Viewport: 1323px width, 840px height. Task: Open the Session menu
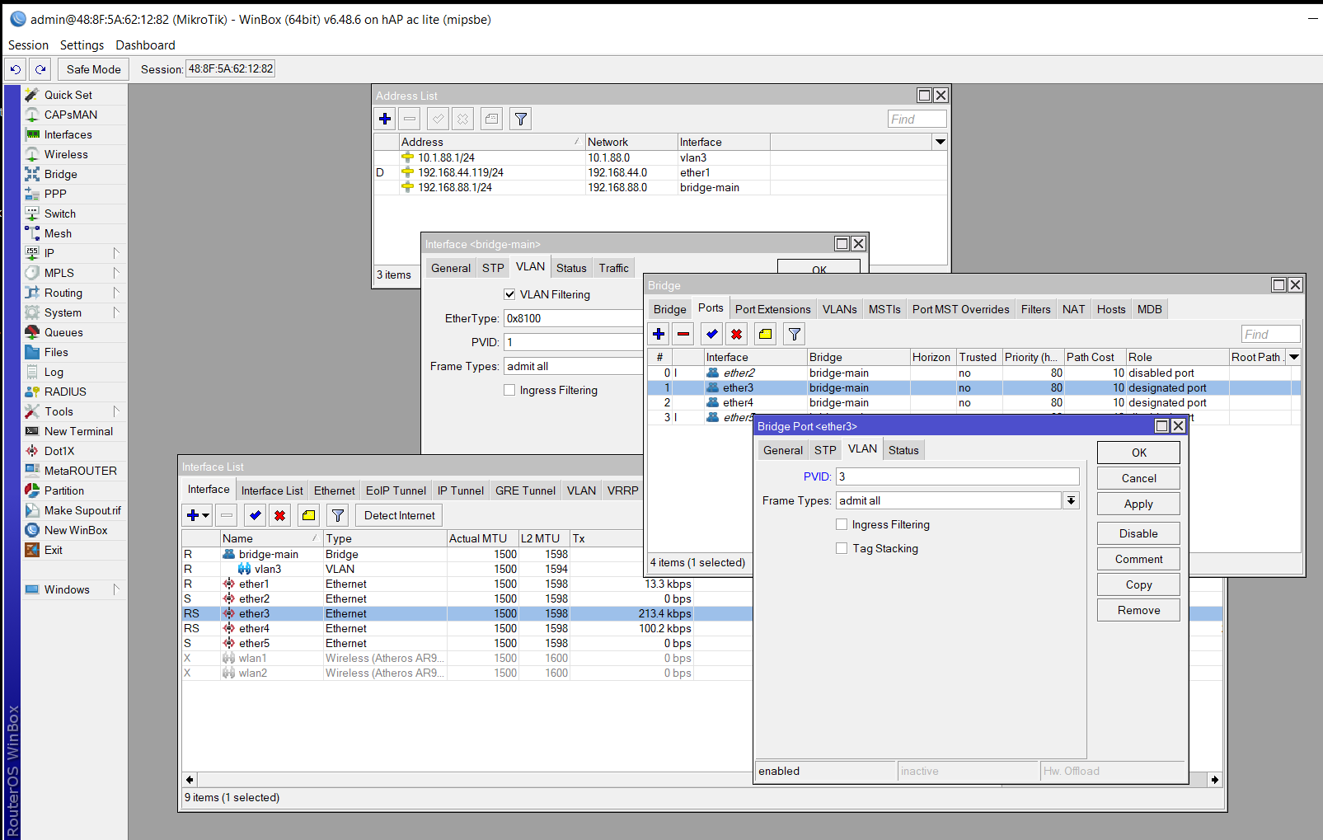click(28, 45)
